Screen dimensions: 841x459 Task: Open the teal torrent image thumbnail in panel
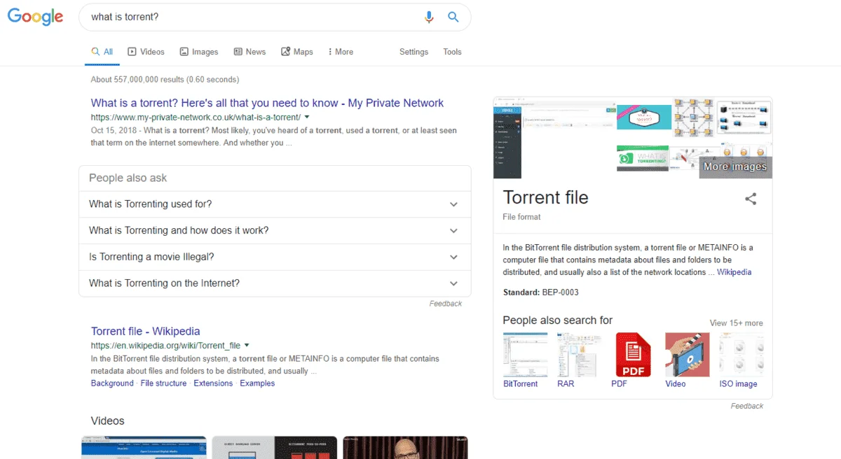(x=644, y=118)
